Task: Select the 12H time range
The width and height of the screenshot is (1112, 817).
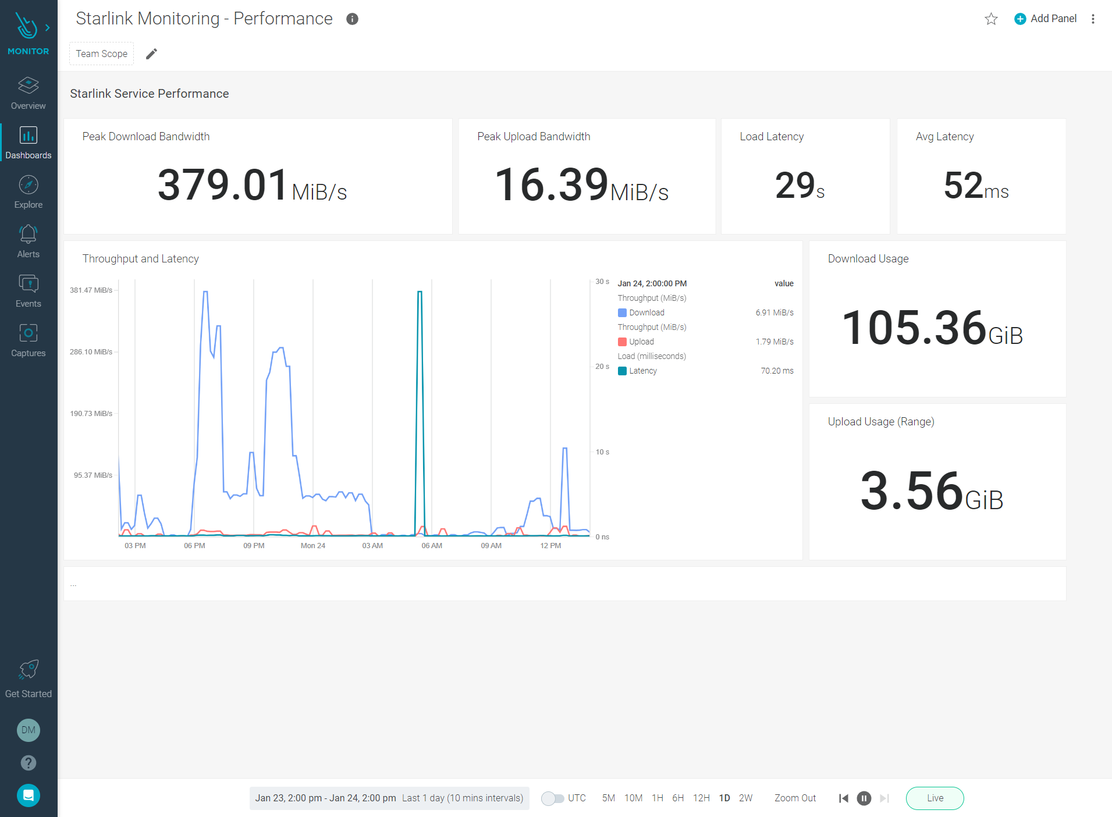Action: tap(701, 798)
